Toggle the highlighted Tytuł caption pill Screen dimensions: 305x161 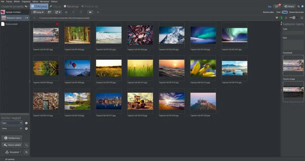(285, 12)
